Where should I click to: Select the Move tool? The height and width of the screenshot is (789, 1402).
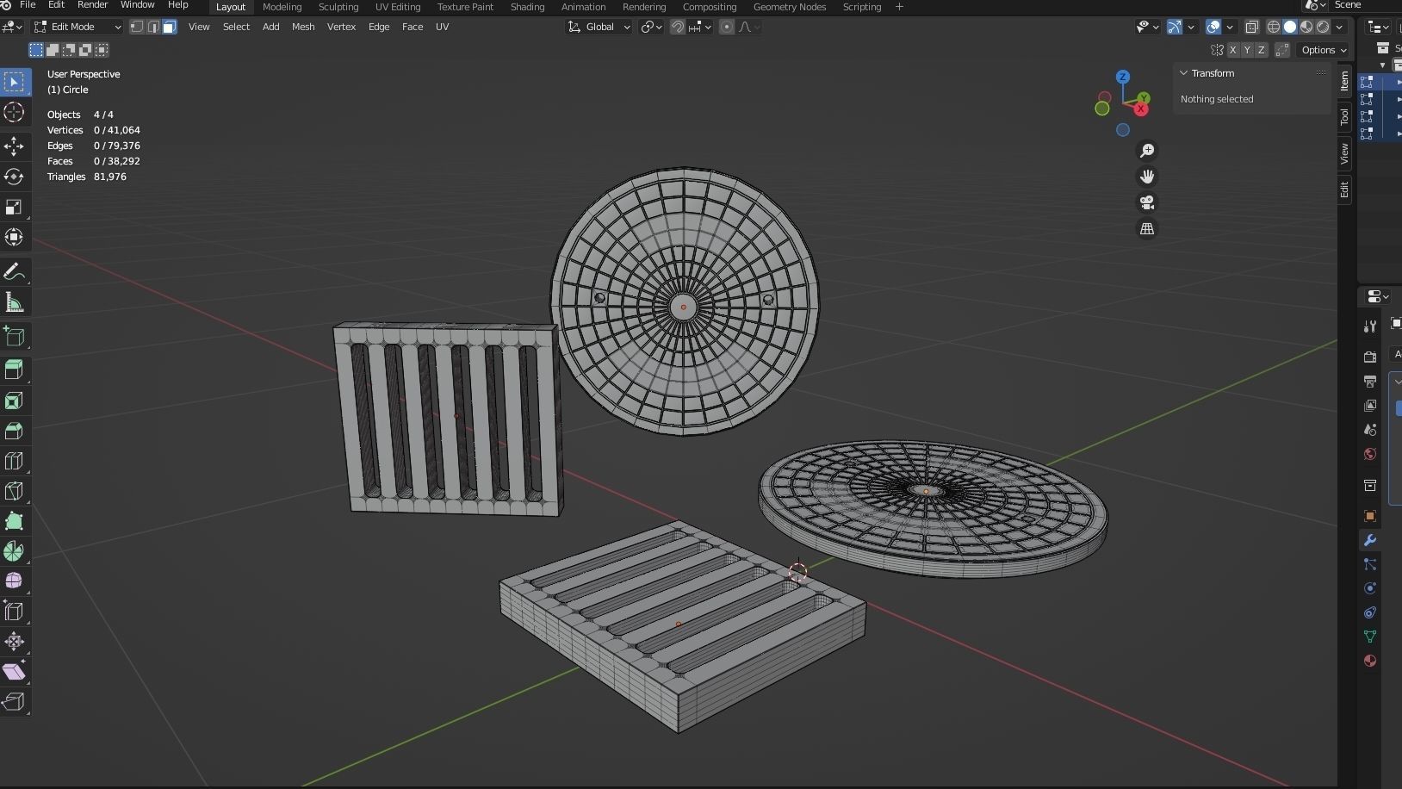point(15,146)
